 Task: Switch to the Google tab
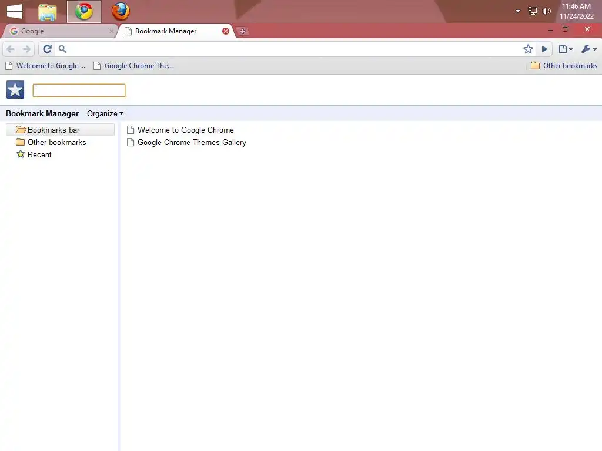click(x=59, y=31)
